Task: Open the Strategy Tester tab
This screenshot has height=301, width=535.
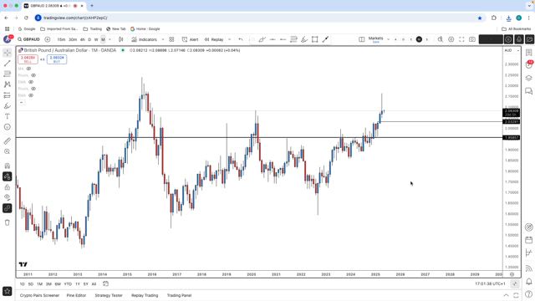Action: (109, 295)
